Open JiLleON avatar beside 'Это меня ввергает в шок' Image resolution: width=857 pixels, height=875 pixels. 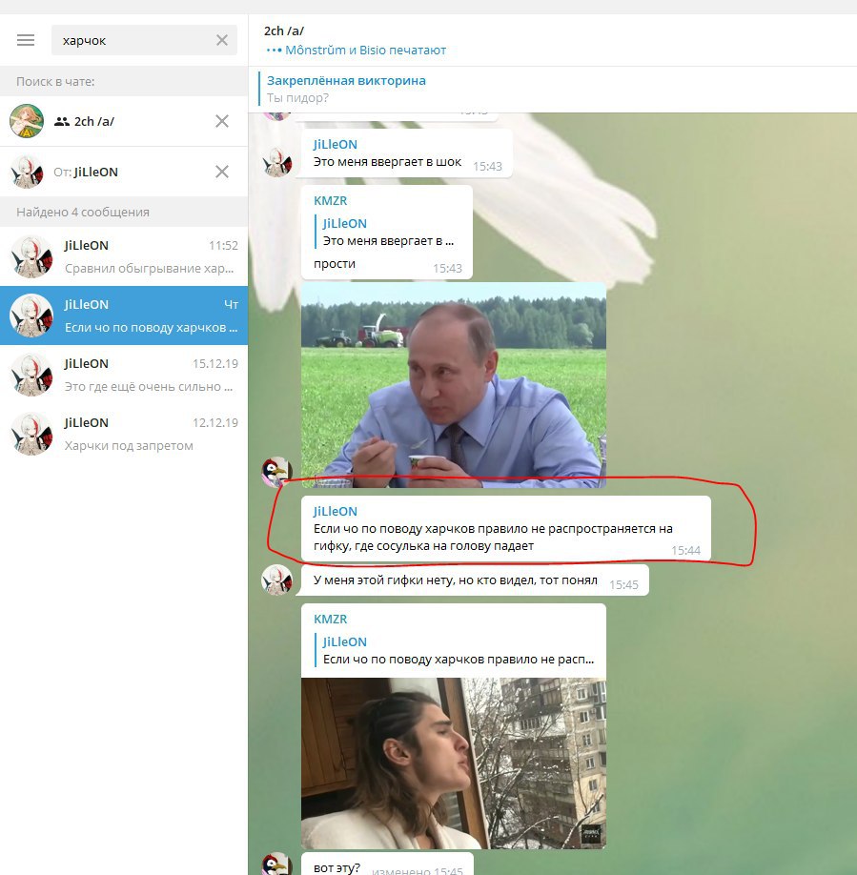pyautogui.click(x=276, y=162)
